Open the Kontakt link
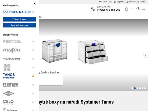 (x=141, y=2)
